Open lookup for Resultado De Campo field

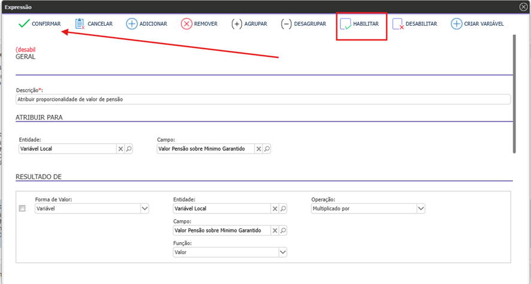click(283, 230)
